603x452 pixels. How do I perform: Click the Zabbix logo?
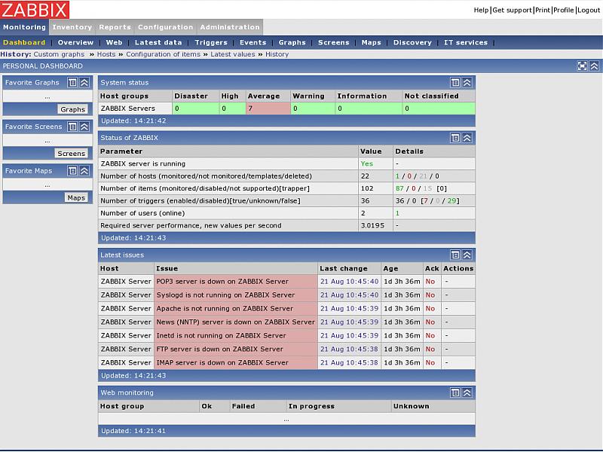[x=35, y=10]
